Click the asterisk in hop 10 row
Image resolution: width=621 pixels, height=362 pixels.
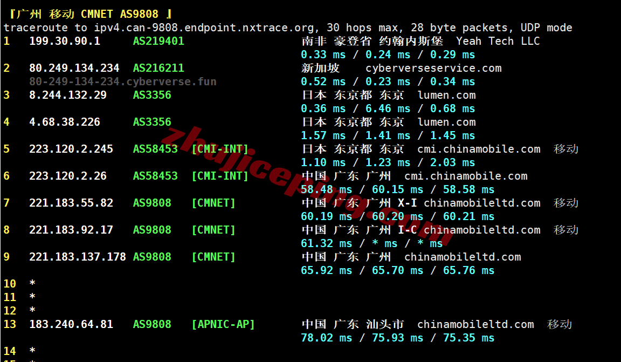click(32, 283)
